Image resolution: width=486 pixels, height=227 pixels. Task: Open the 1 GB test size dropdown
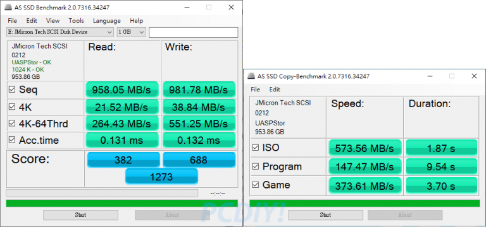tap(131, 32)
